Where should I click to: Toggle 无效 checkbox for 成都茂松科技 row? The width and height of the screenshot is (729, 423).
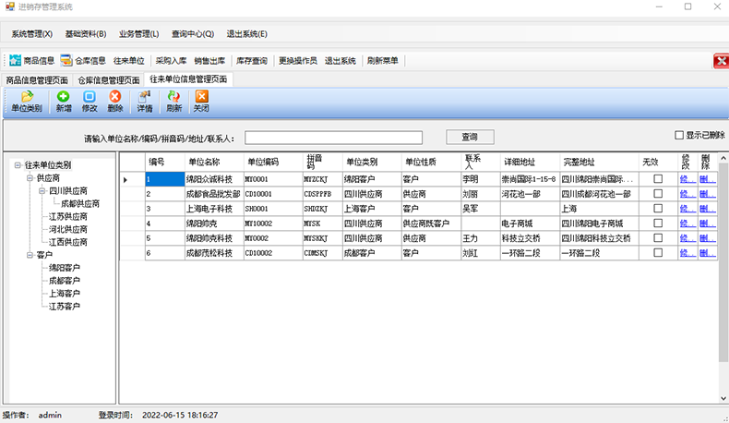658,252
